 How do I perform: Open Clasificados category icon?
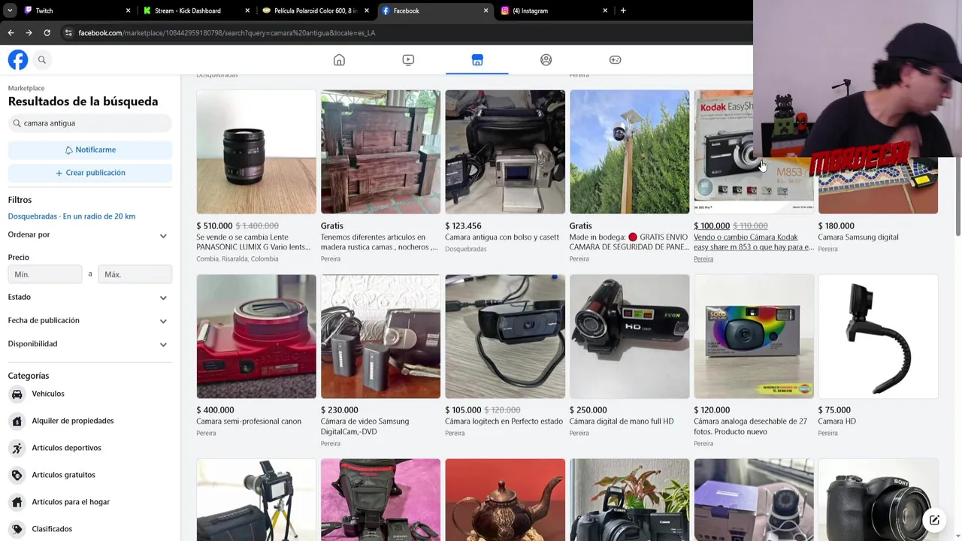17,529
